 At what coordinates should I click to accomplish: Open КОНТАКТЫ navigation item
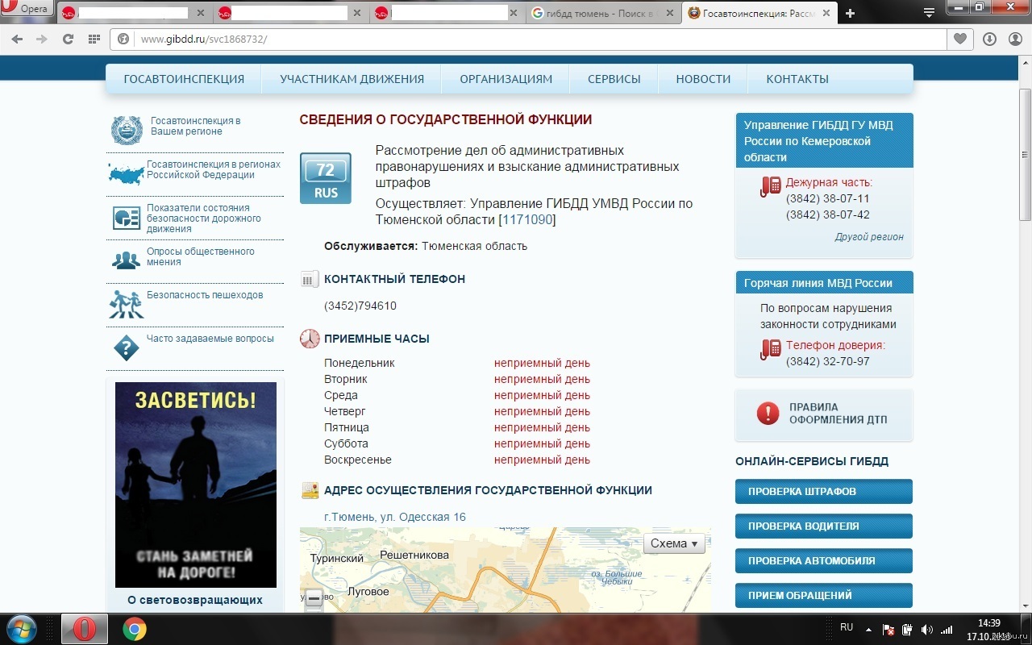(x=797, y=79)
